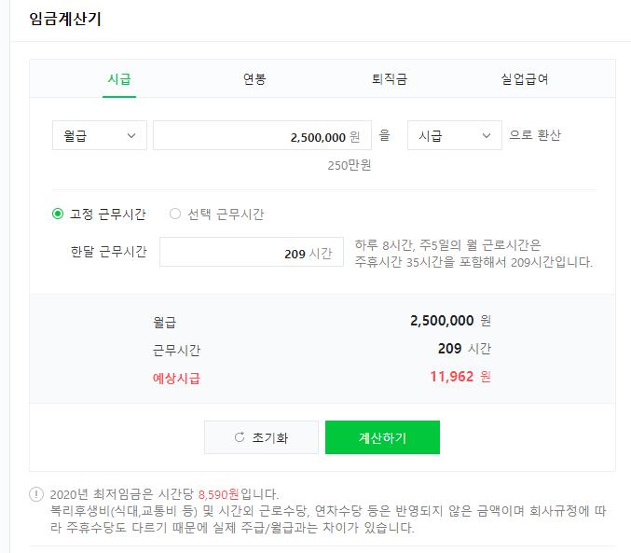This screenshot has height=553, width=631.
Task: Click the 2,500,000 원 amount input field
Action: coord(262,136)
